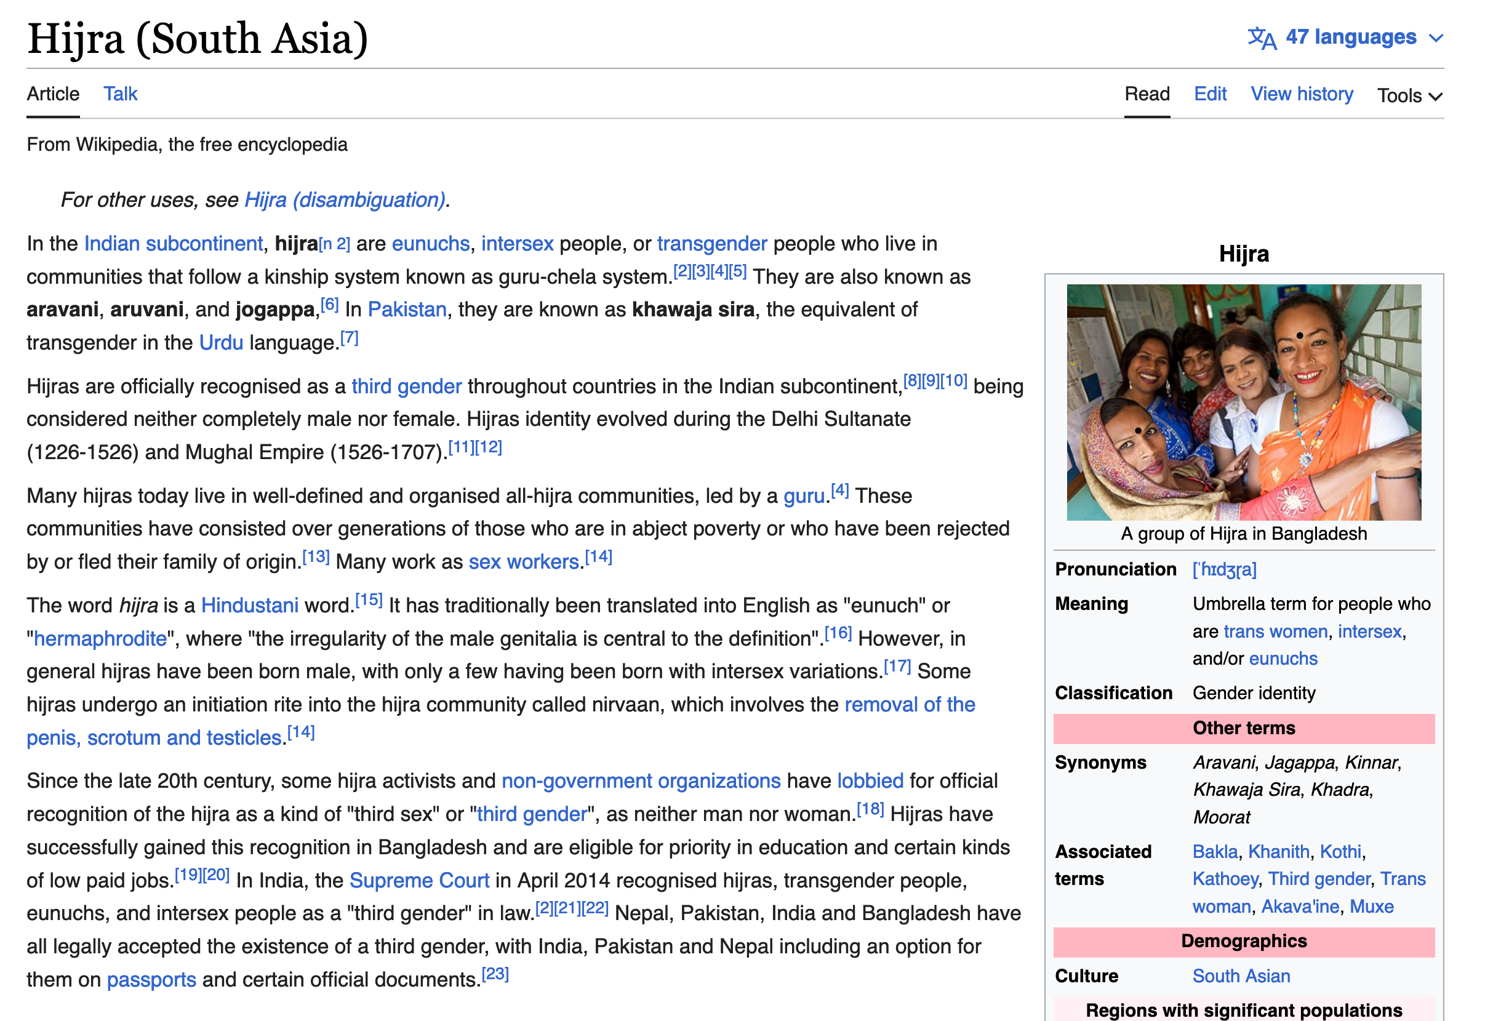Click the Supreme Court link
Viewport: 1509px width, 1021px height.
point(419,881)
